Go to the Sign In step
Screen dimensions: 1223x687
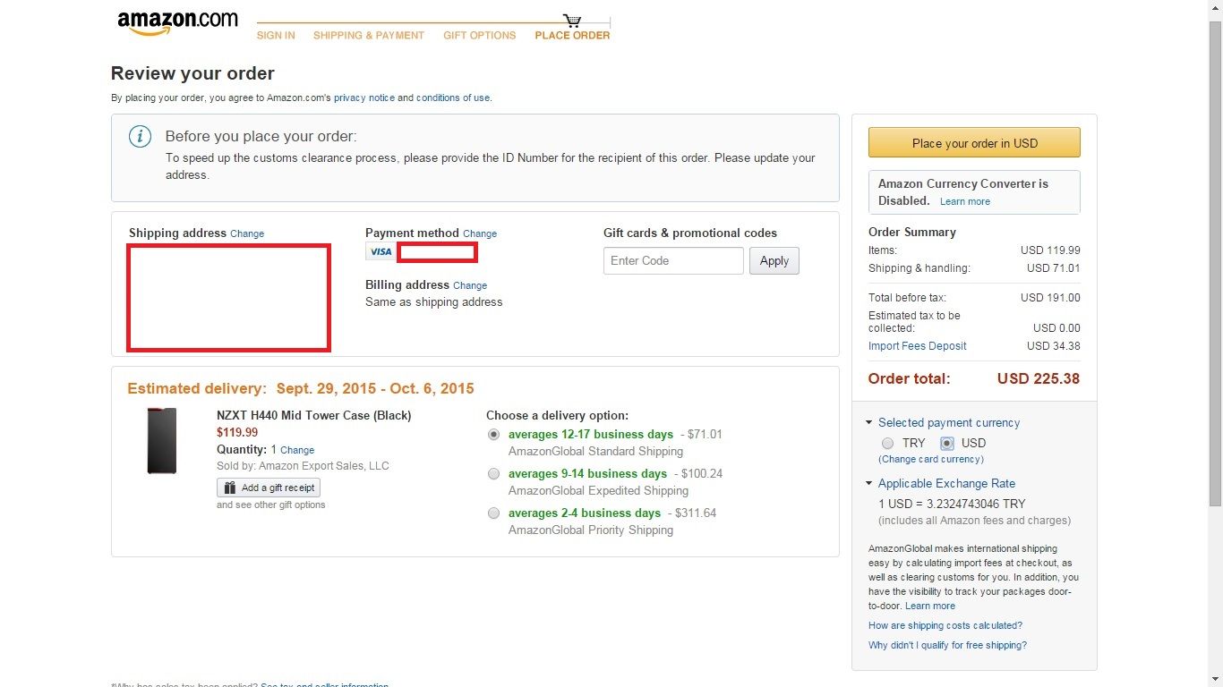click(276, 36)
